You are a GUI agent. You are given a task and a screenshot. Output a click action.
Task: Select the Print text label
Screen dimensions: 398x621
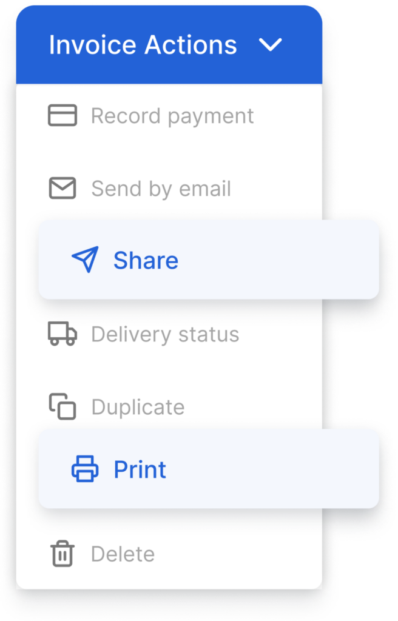(x=140, y=470)
